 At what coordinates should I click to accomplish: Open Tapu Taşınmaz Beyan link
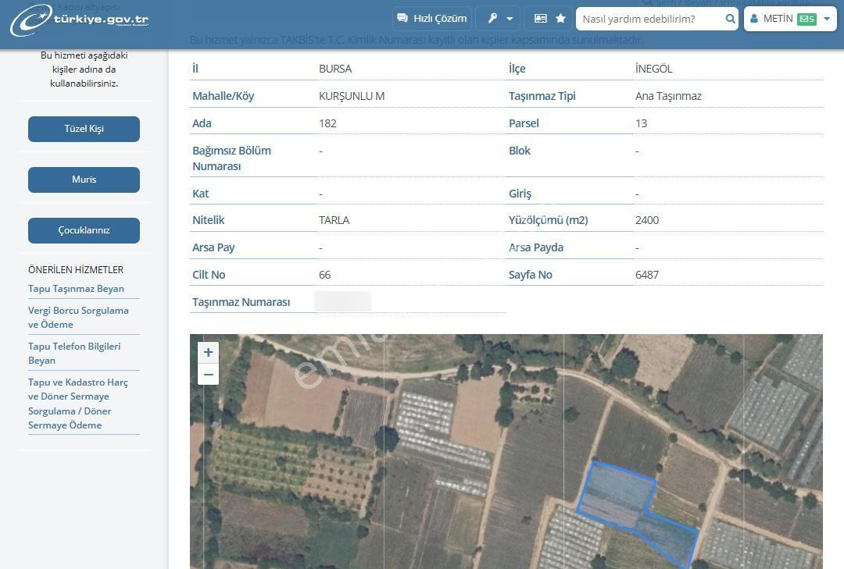click(x=76, y=289)
